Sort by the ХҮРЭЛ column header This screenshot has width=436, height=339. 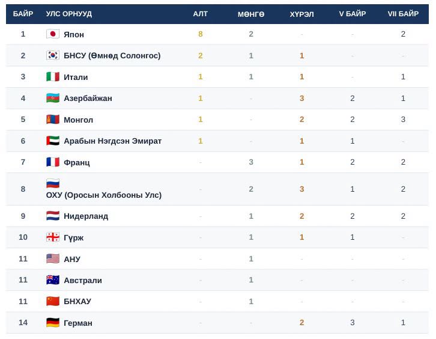301,14
